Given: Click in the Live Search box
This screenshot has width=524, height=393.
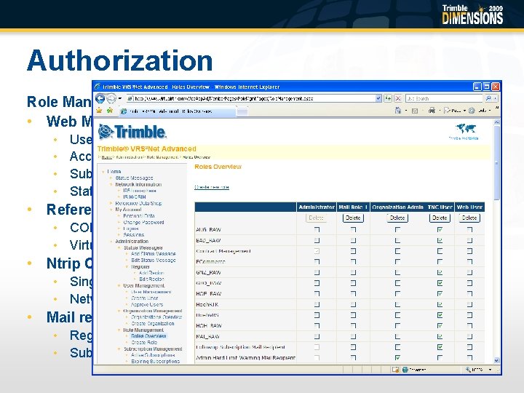Looking at the screenshot, I should pos(444,98).
